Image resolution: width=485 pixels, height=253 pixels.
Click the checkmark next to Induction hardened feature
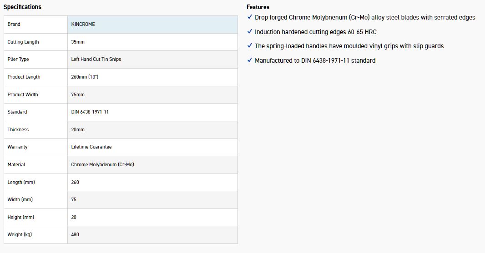(249, 32)
